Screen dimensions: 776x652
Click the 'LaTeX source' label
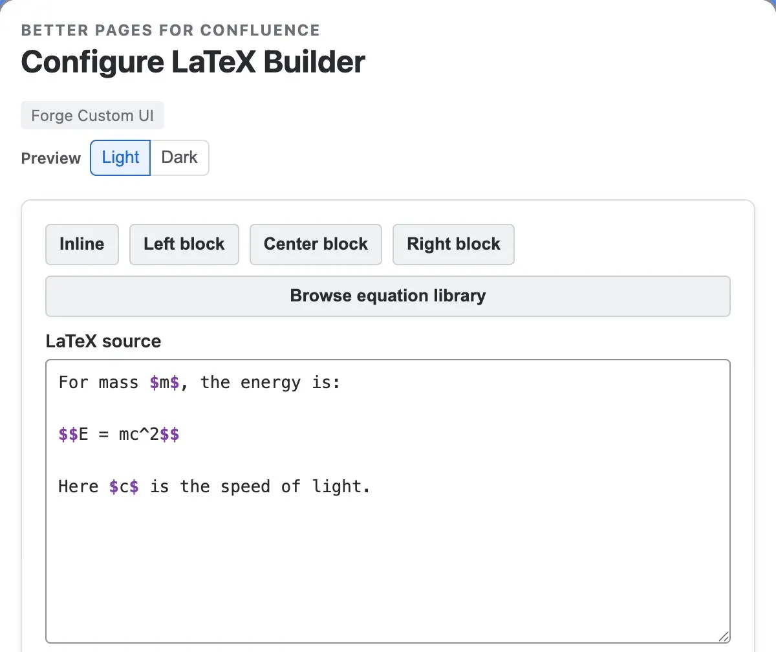[x=103, y=341]
